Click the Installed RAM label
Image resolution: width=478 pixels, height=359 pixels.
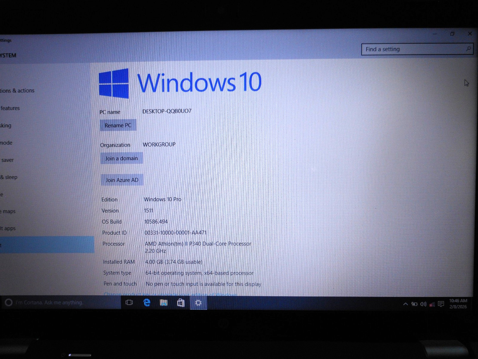pyautogui.click(x=119, y=262)
